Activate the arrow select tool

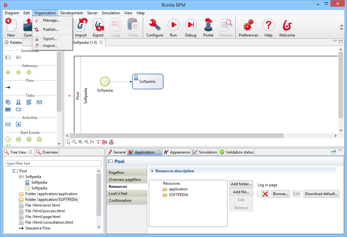69,142
